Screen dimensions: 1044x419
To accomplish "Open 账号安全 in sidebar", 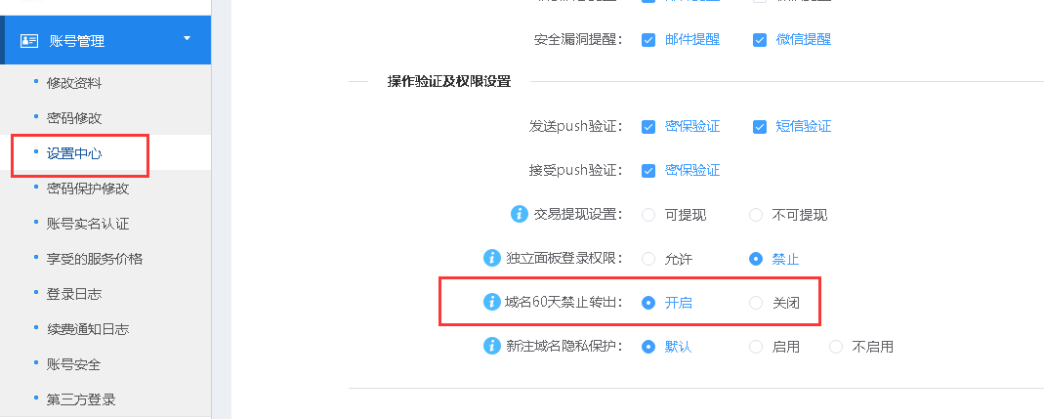I will pos(74,363).
